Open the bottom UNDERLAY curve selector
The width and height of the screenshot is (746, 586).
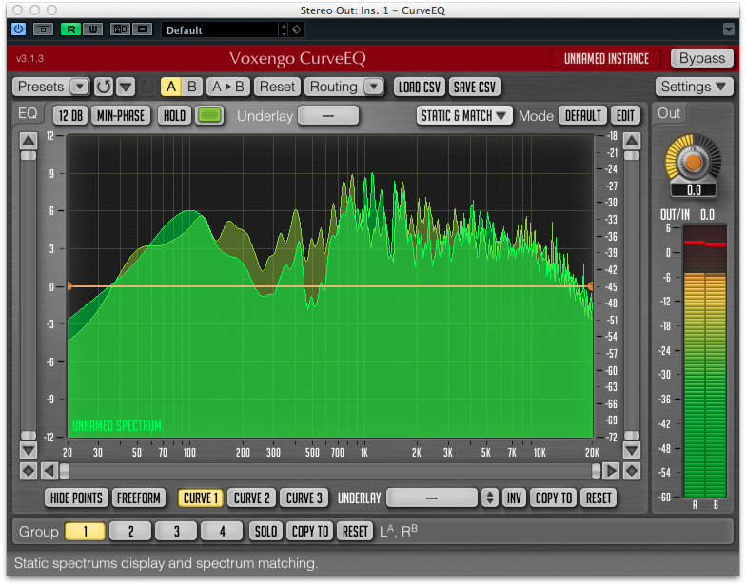[432, 498]
